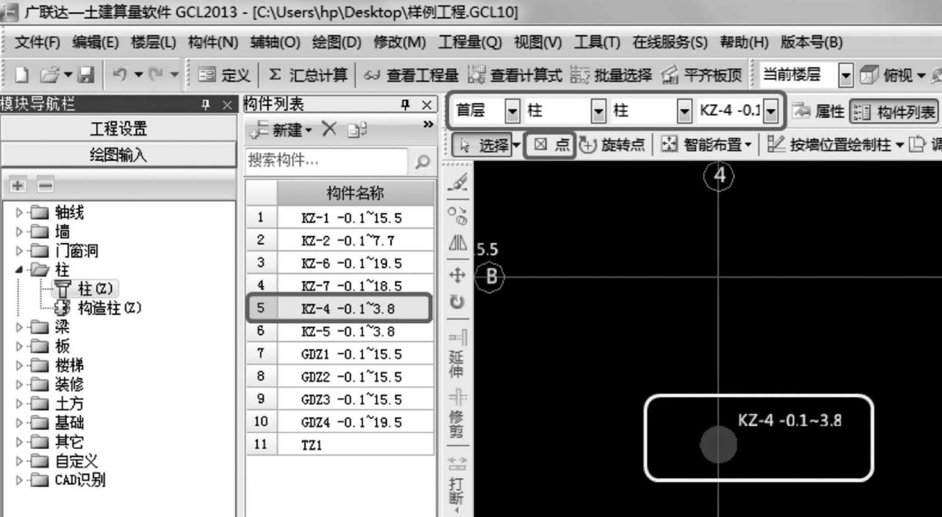Screen dimensions: 942x517
Task: Click 查看工程量 to view quantities
Action: point(411,75)
